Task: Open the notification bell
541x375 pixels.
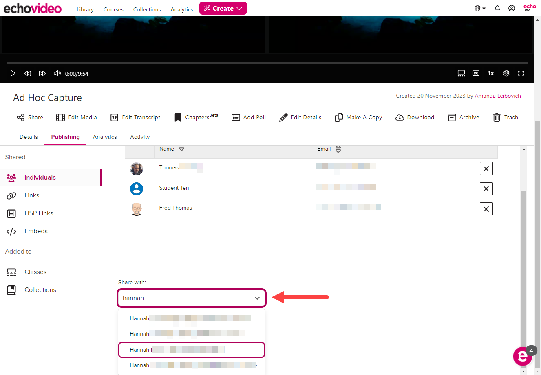Action: [x=497, y=8]
